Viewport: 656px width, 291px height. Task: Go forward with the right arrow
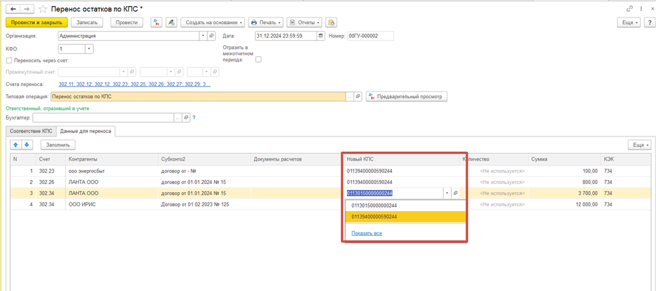[x=27, y=9]
